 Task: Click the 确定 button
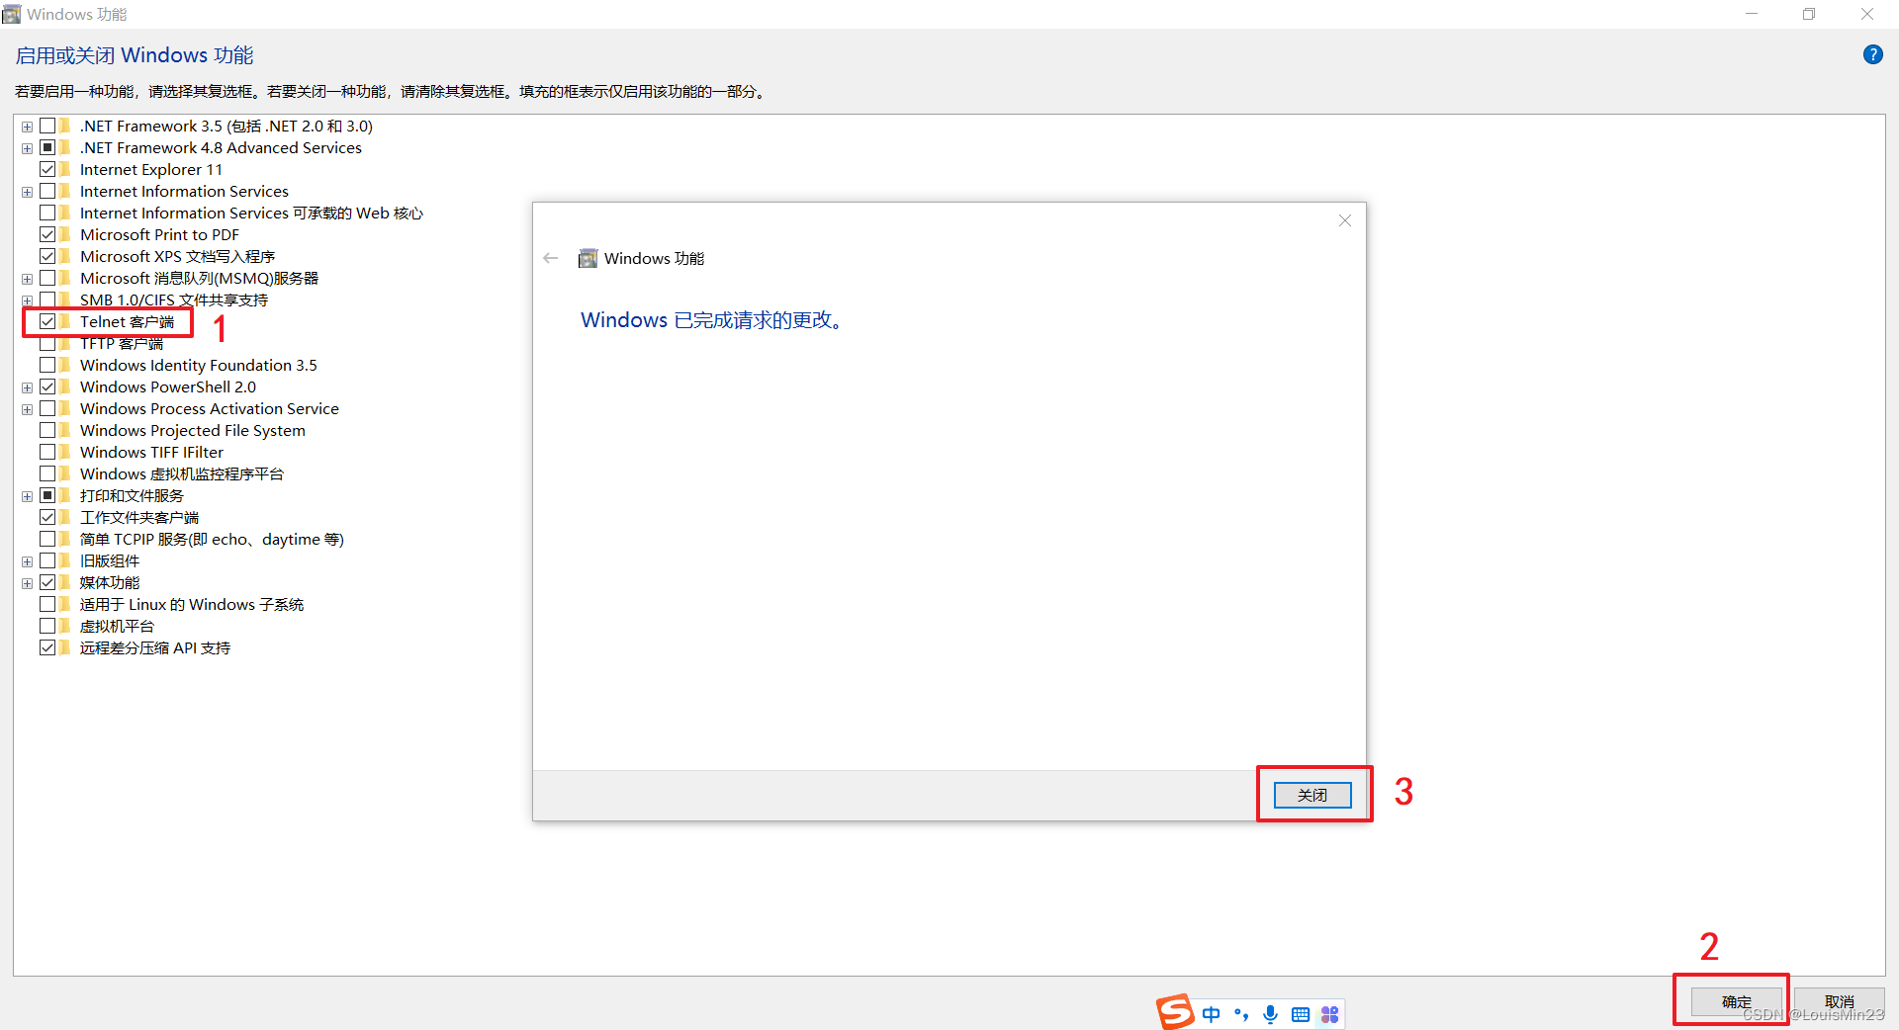(x=1737, y=1001)
